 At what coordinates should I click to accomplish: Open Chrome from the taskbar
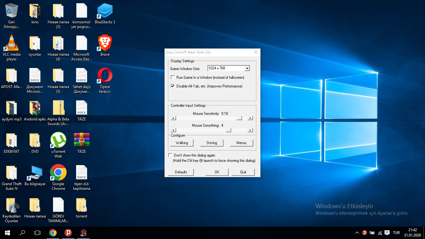click(53, 233)
